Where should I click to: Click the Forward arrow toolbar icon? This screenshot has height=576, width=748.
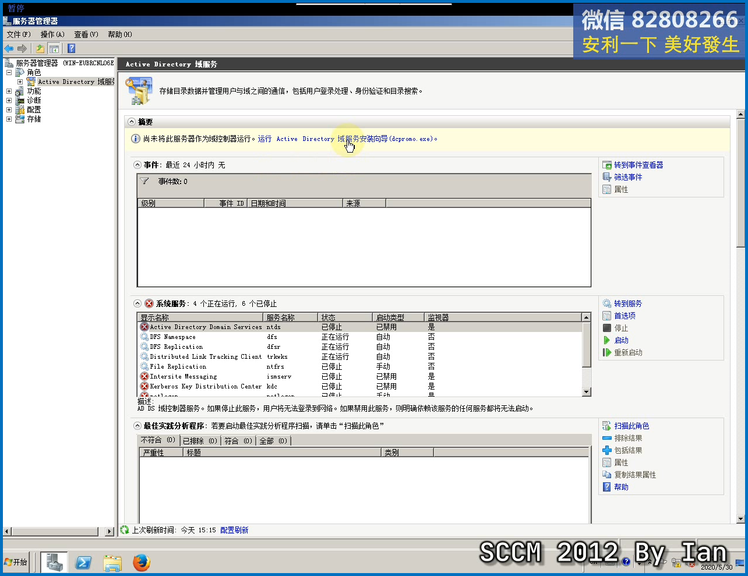coord(22,48)
